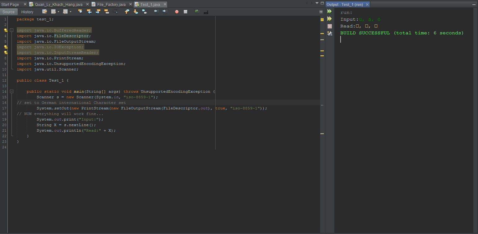This screenshot has height=234, width=478.
Task: Toggle rectangular selection mode icon
Action: tap(115, 12)
